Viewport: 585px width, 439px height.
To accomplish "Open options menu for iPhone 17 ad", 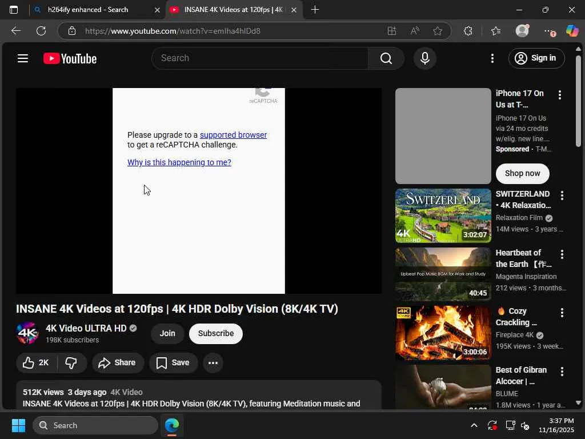I will pyautogui.click(x=560, y=95).
